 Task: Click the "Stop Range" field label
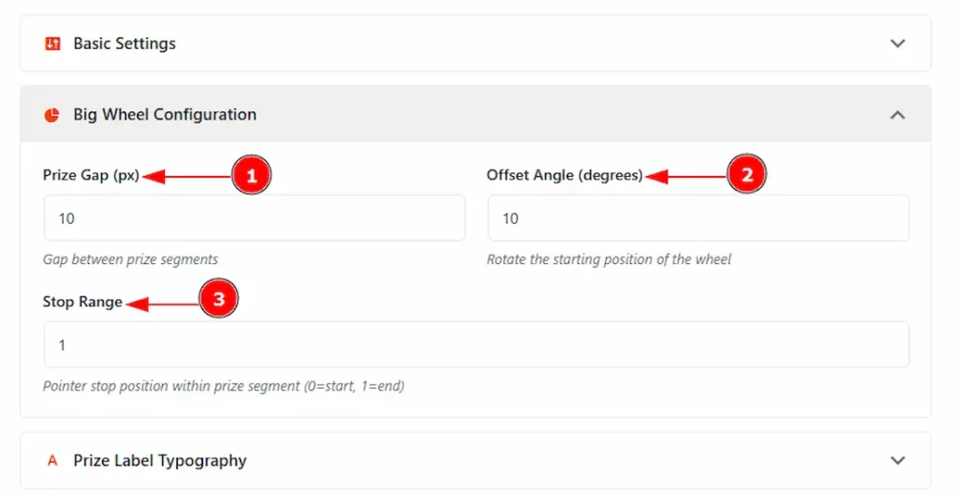(x=82, y=302)
